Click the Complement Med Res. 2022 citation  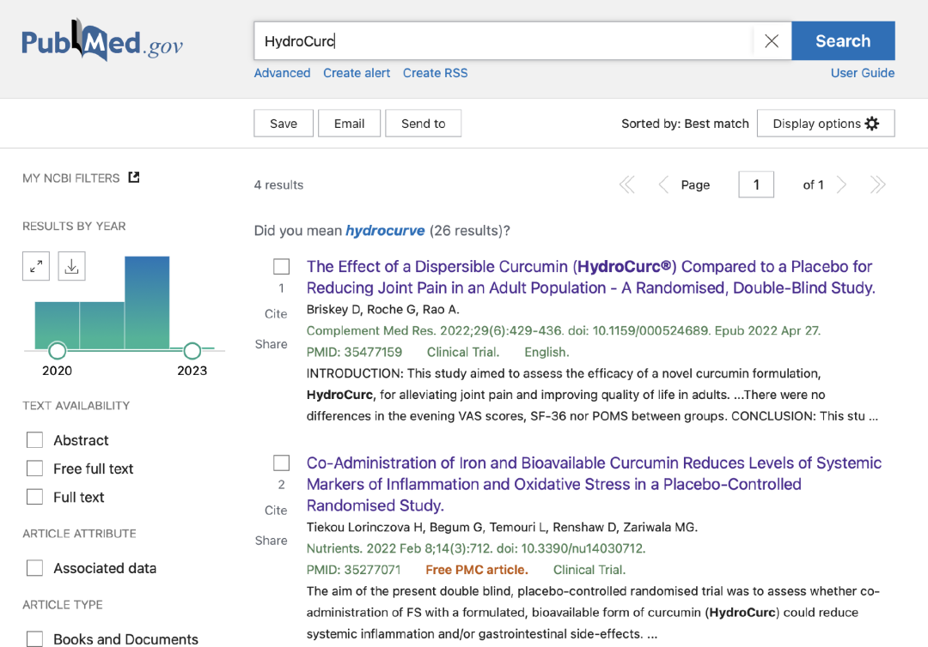point(564,331)
